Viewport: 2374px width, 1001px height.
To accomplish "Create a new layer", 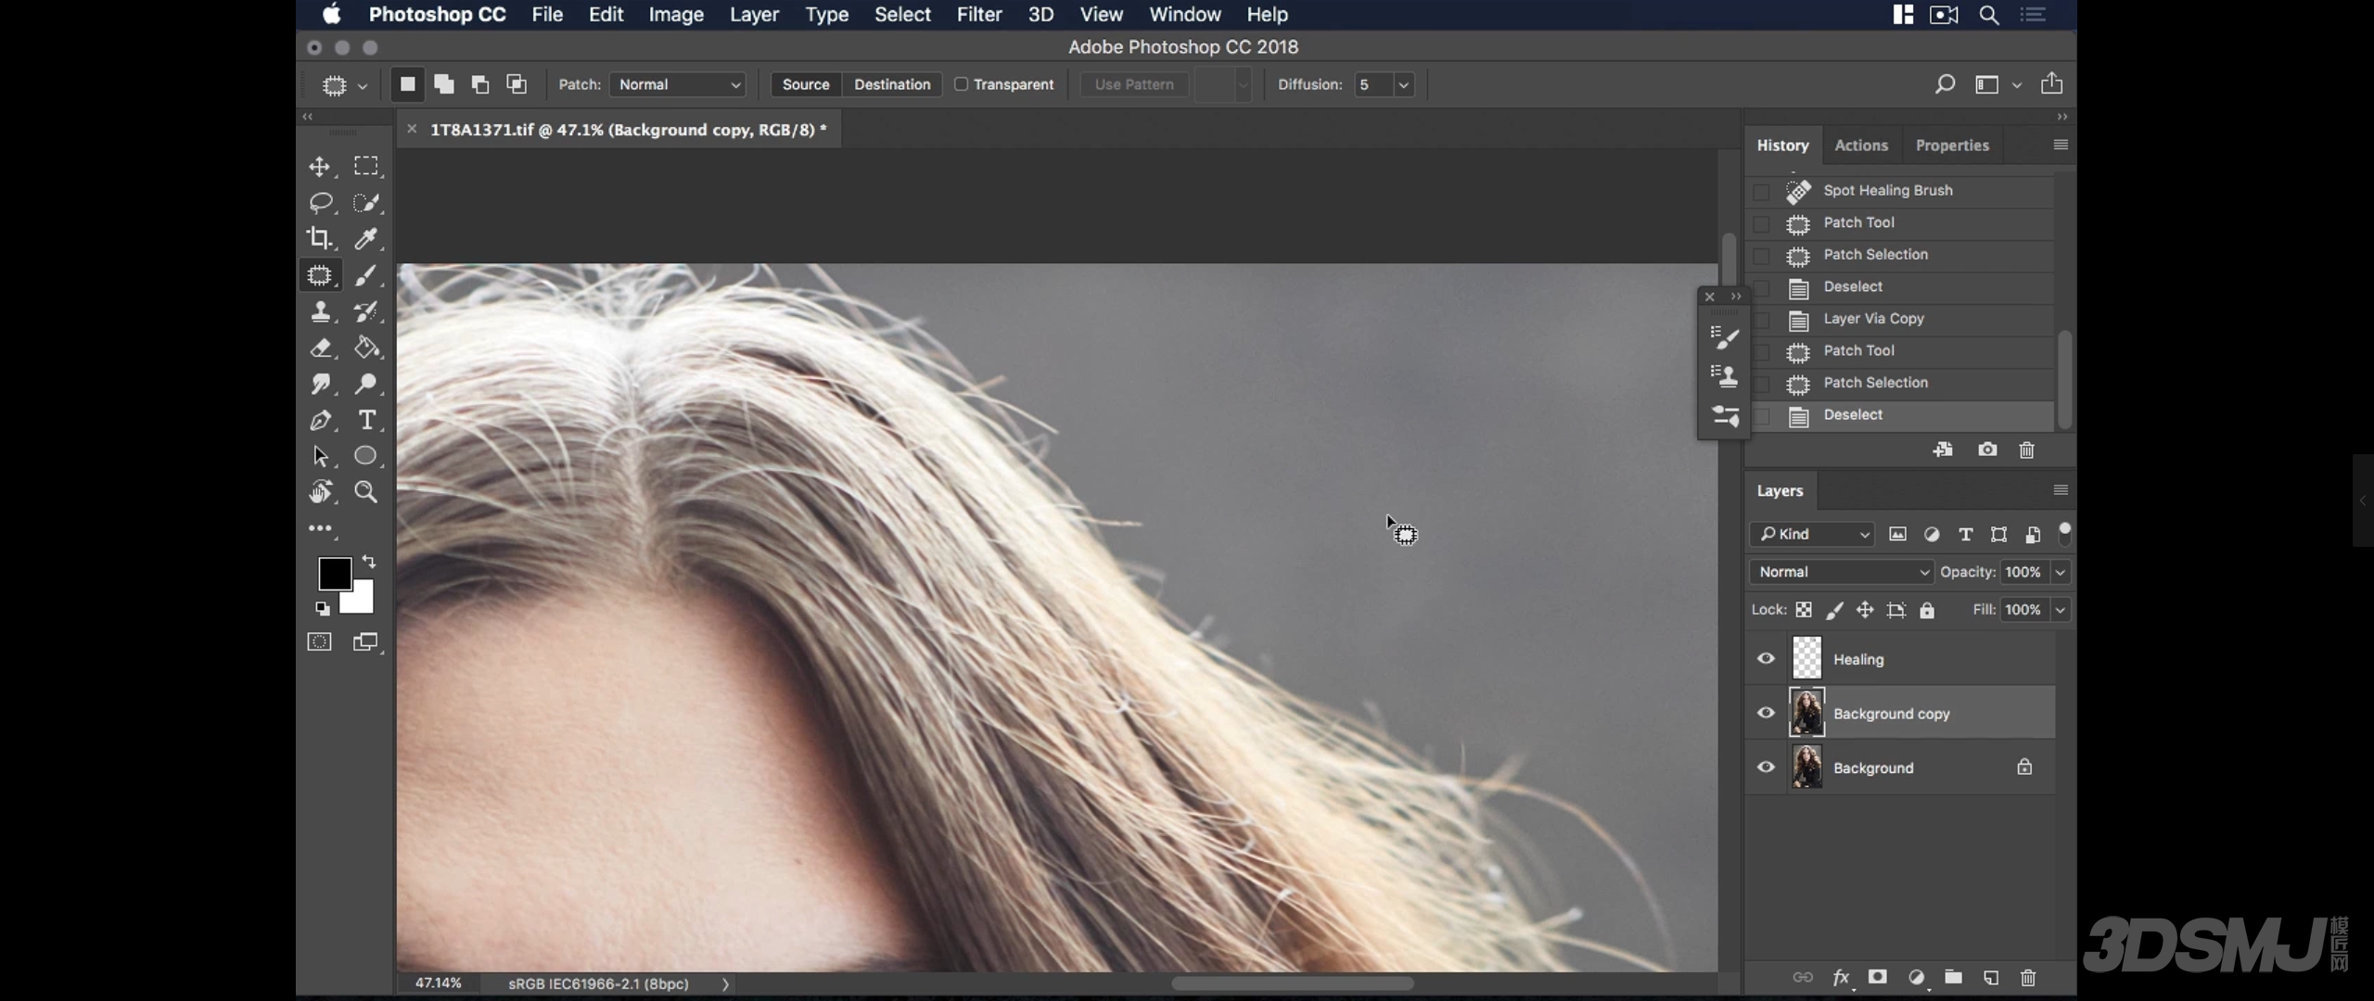I will [x=1991, y=977].
